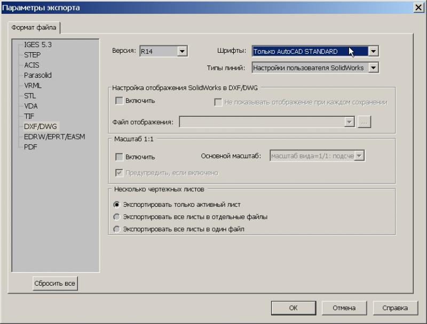The height and width of the screenshot is (324, 427).
Task: Pick the STL format entry
Action: (30, 96)
